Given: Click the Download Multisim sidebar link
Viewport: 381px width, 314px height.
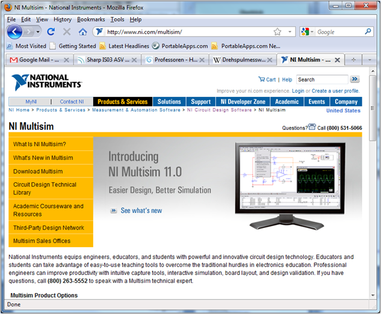Looking at the screenshot, I should tap(38, 171).
